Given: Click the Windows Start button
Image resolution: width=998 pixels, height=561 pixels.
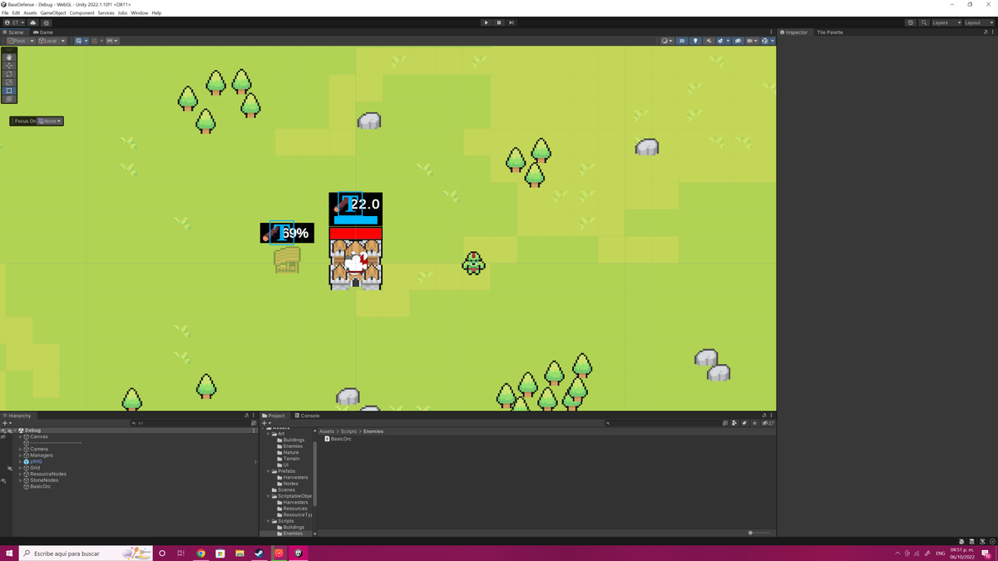Looking at the screenshot, I should [x=9, y=553].
